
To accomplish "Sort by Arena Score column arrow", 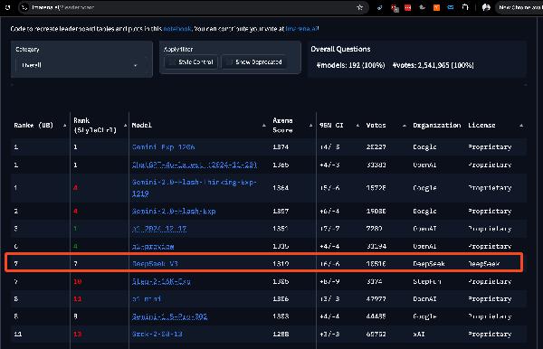I will (x=310, y=125).
